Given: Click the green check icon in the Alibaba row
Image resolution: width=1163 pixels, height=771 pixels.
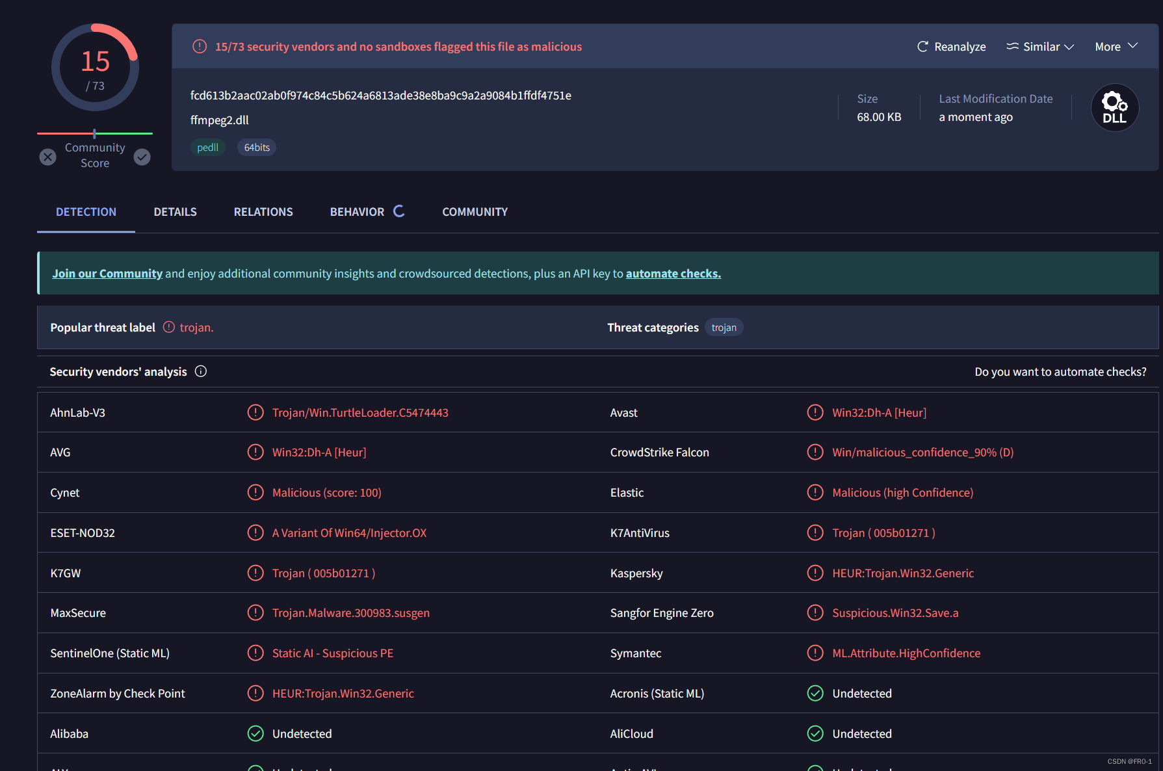Looking at the screenshot, I should click(255, 733).
